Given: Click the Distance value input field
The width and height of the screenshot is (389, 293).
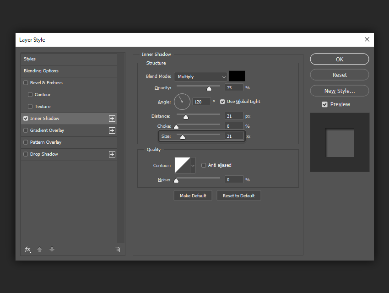Looking at the screenshot, I should [234, 116].
